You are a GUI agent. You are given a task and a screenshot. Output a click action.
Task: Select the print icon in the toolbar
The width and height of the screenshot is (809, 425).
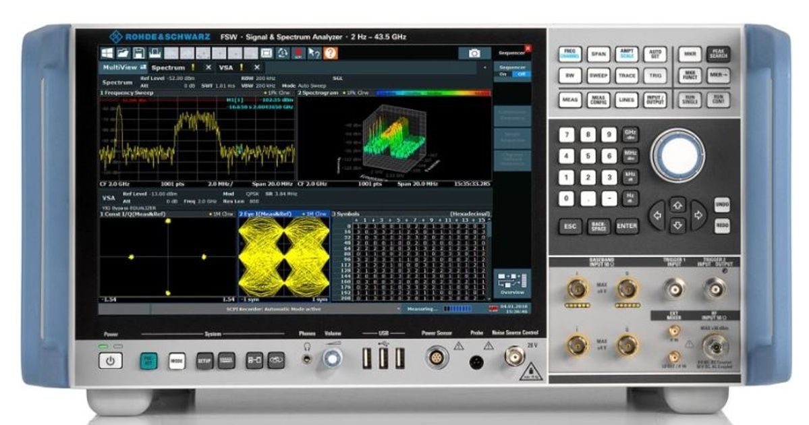tap(155, 53)
